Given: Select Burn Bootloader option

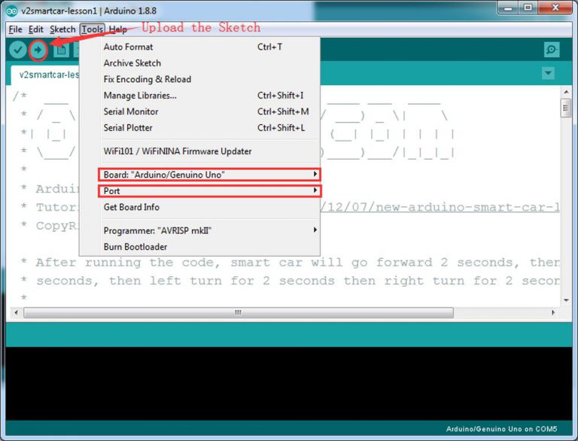Looking at the screenshot, I should tap(135, 247).
